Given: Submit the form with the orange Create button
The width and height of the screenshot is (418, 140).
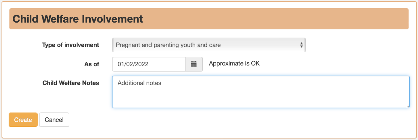Looking at the screenshot, I should (x=23, y=120).
